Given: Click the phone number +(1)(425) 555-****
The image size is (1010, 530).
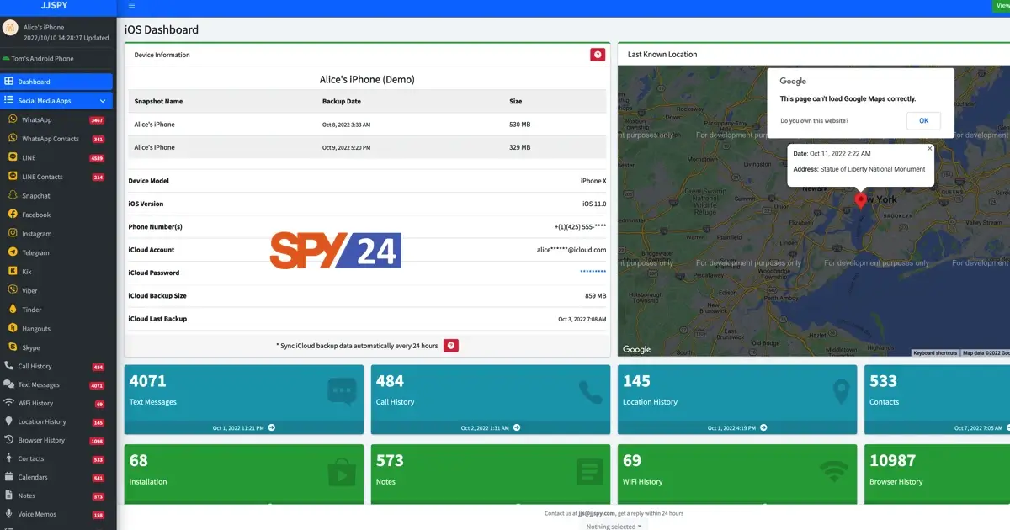Looking at the screenshot, I should (x=580, y=227).
